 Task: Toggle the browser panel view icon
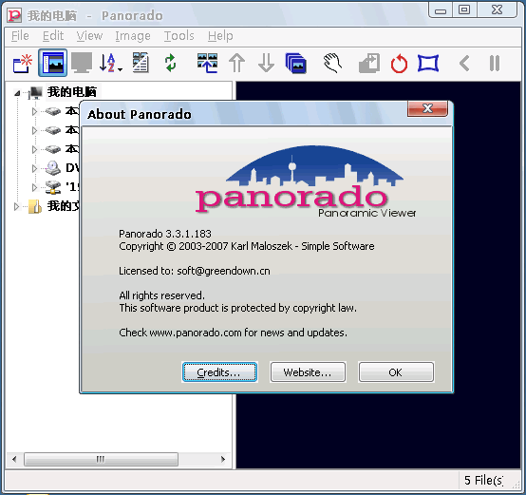click(52, 63)
